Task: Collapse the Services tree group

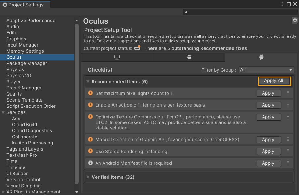Action: coord(3,112)
